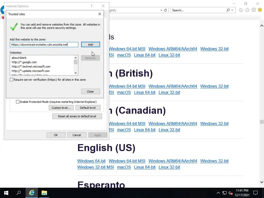Click the Websites list scroll up arrow
Screen dimensions: 264x198
(x=76, y=58)
